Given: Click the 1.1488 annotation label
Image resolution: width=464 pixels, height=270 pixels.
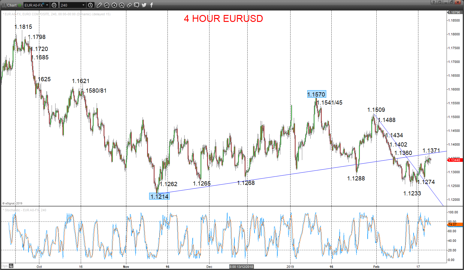Looking at the screenshot, I should (387, 120).
